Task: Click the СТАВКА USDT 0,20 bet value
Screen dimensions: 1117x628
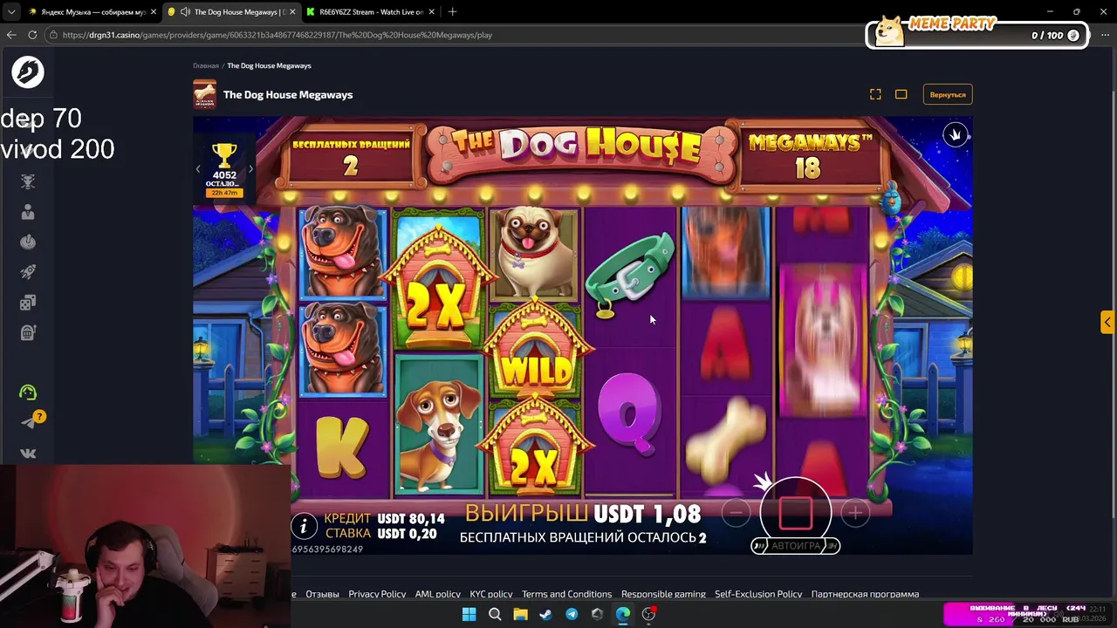Action: (381, 534)
